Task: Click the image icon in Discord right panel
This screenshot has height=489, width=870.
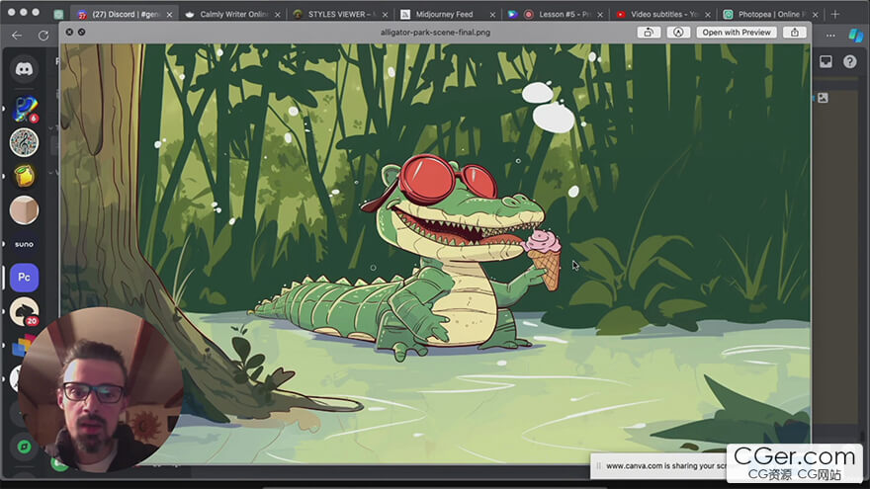Action: [x=823, y=98]
